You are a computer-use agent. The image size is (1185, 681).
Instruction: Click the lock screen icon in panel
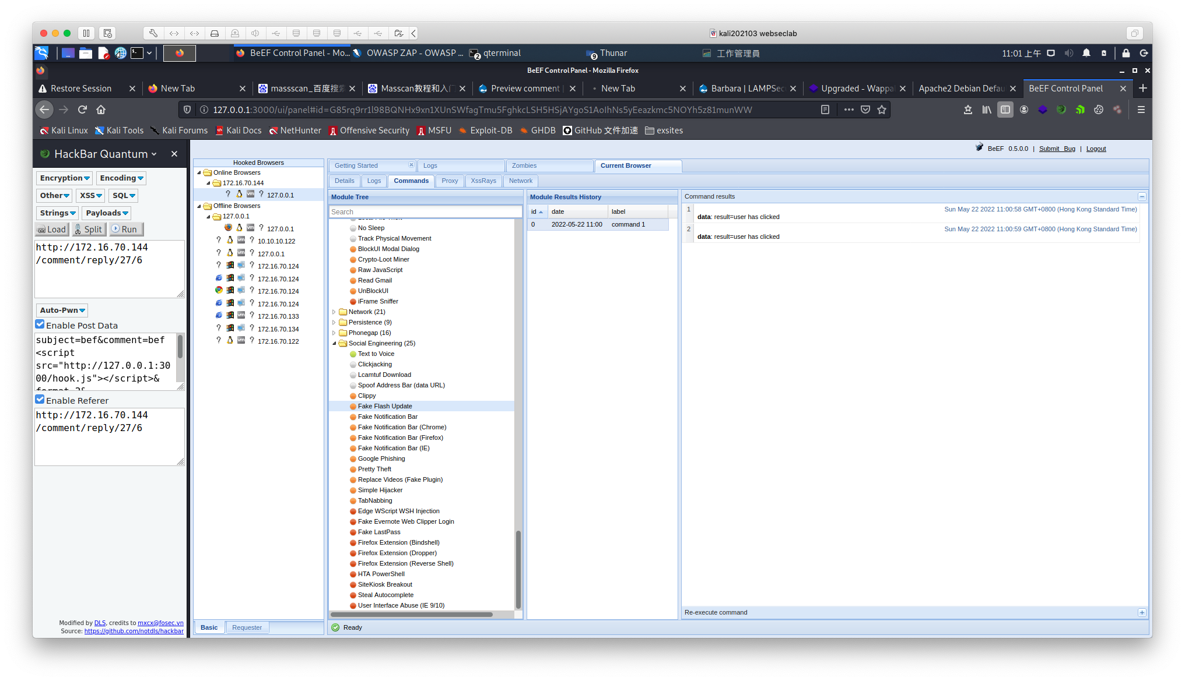(x=1126, y=53)
